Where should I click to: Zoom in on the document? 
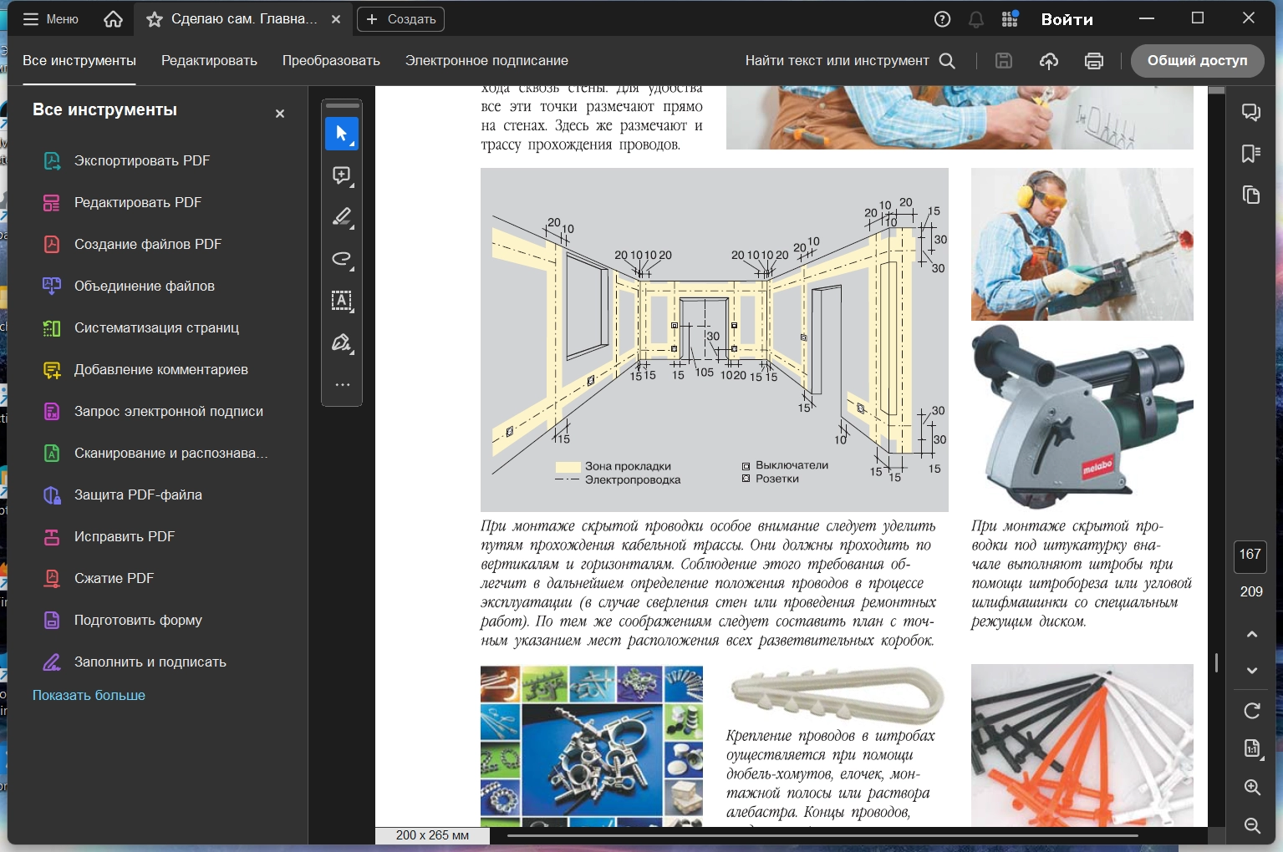tap(1251, 787)
